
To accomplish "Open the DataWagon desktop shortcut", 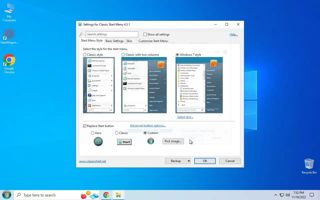I will [9, 36].
